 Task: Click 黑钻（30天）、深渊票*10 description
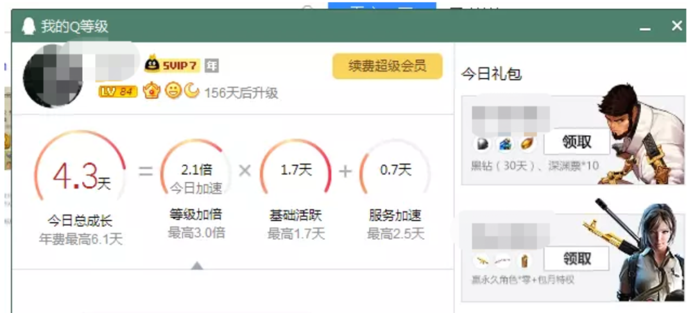coord(535,166)
